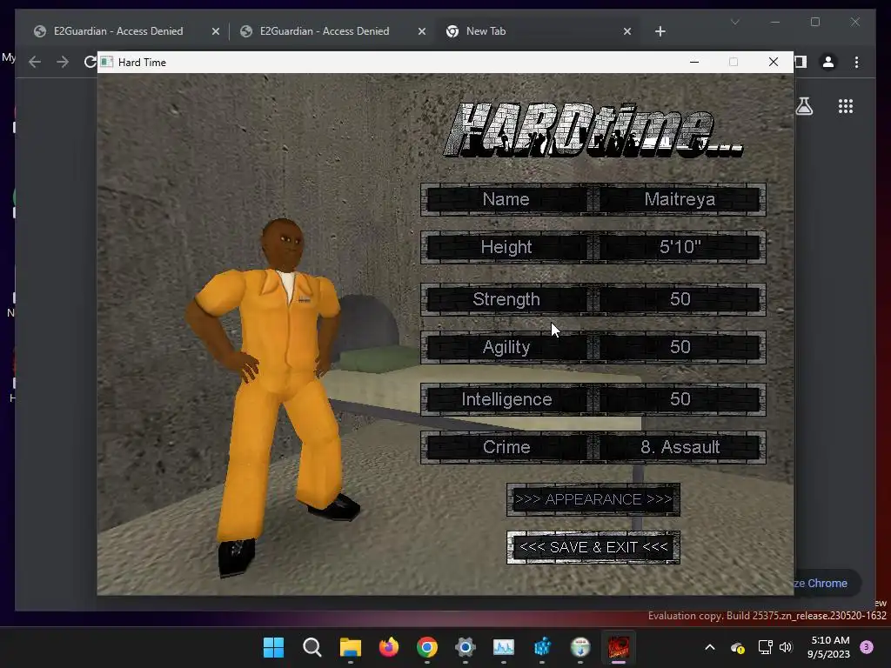This screenshot has width=891, height=668.
Task: Select the Strength label
Action: (x=506, y=299)
